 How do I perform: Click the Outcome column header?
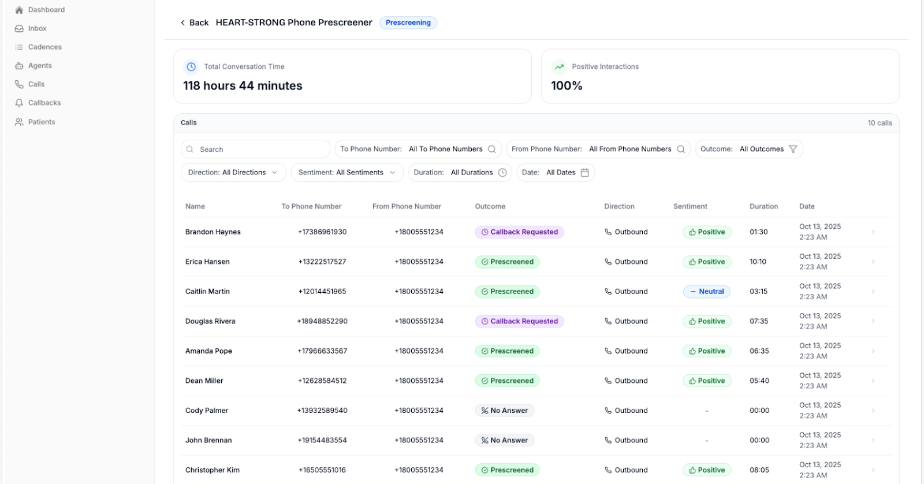490,206
